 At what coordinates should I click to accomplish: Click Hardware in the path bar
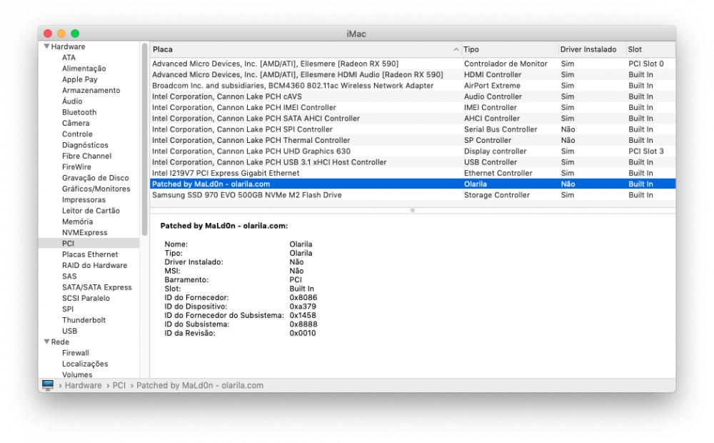click(x=83, y=386)
